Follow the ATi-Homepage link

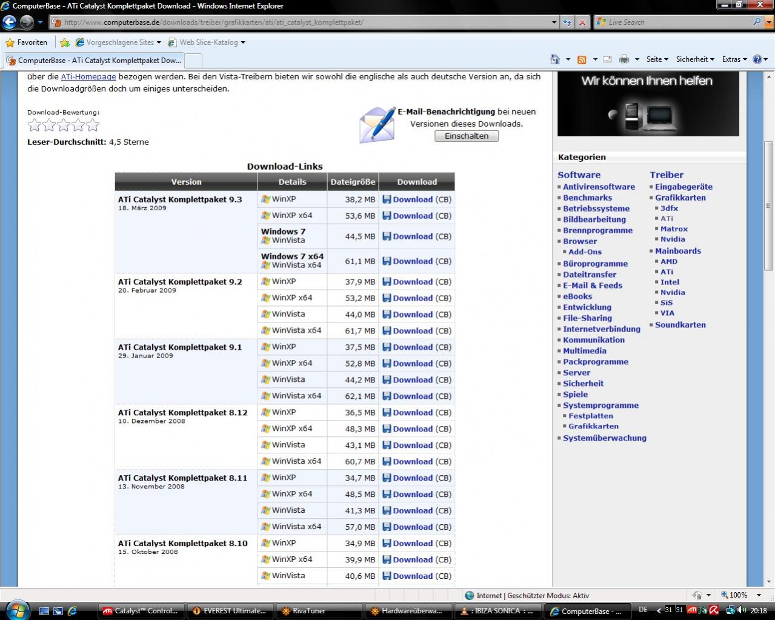pos(88,77)
